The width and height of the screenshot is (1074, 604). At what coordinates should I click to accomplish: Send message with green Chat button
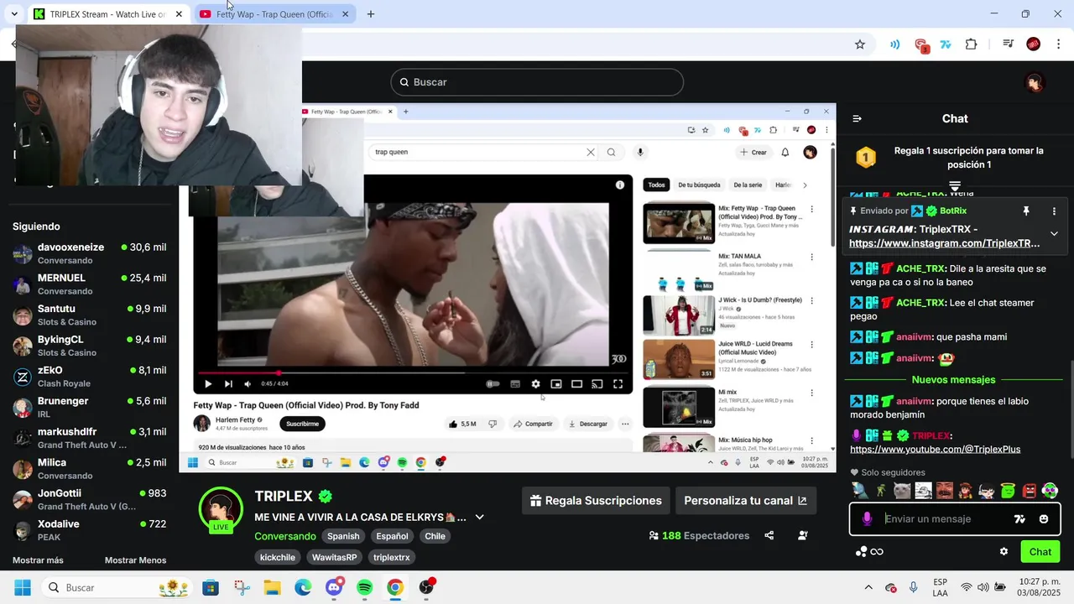[x=1040, y=552]
